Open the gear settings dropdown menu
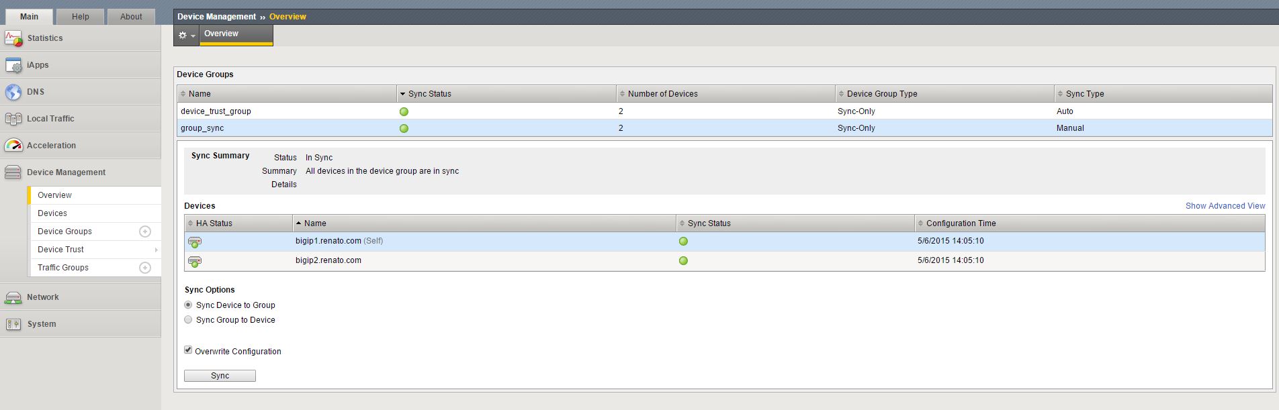 pos(186,35)
